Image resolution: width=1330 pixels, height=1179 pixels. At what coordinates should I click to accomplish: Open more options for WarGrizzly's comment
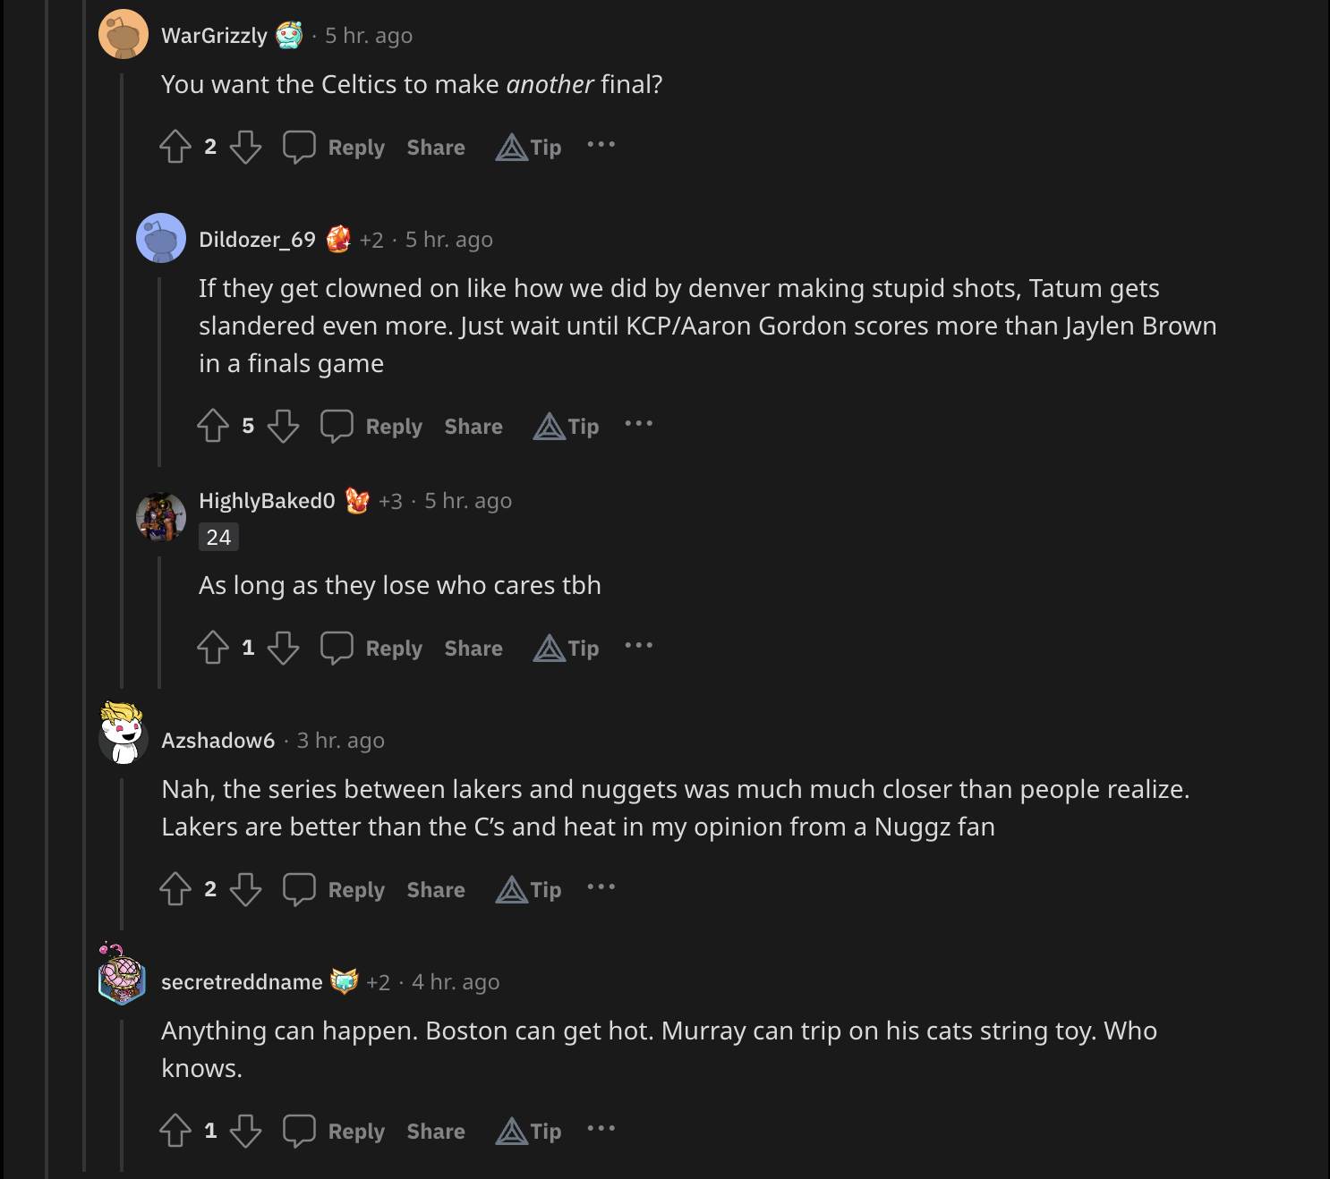601,145
